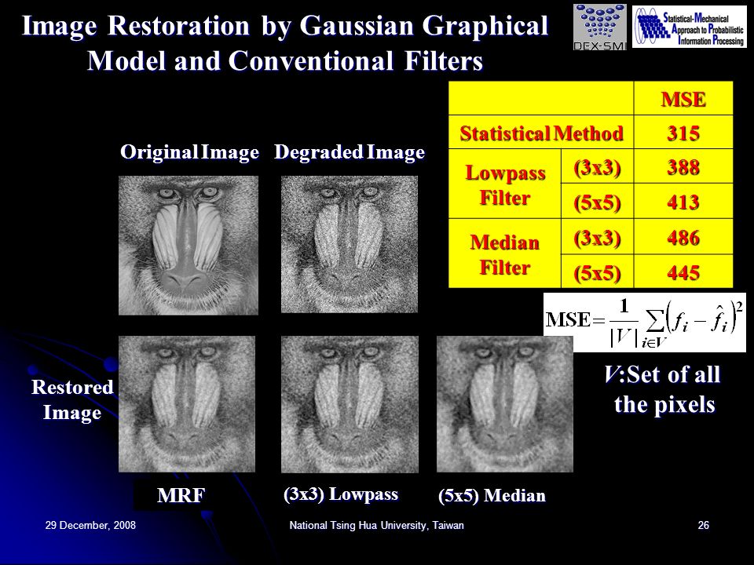The width and height of the screenshot is (754, 565).
Task: Click the MSE value 486 cell
Action: 683,237
